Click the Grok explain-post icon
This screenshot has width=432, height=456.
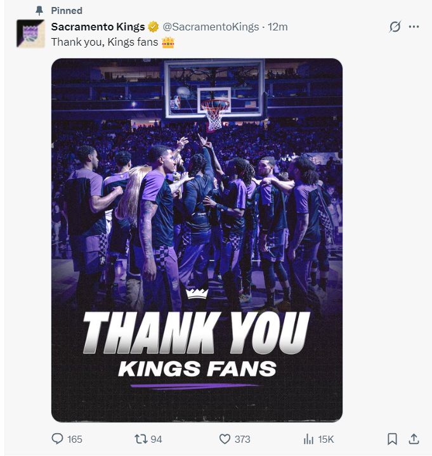pos(395,27)
